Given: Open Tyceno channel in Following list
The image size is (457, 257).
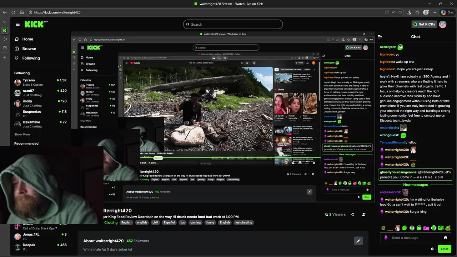Looking at the screenshot, I should [40, 82].
